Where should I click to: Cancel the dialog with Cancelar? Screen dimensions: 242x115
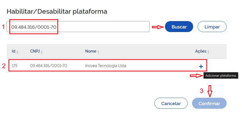point(171,104)
